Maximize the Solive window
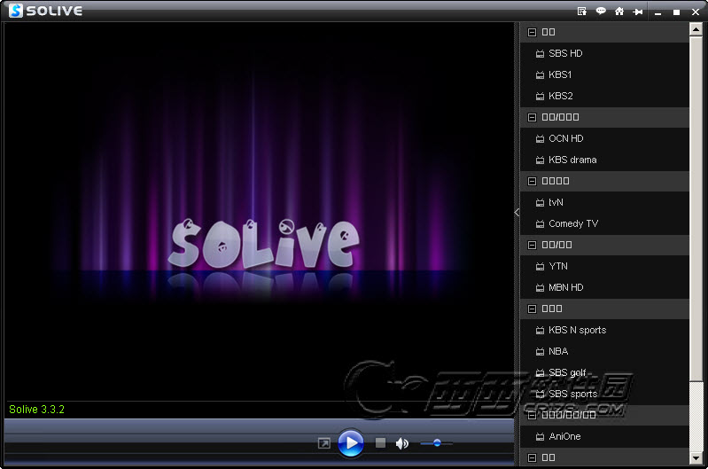 [x=676, y=12]
